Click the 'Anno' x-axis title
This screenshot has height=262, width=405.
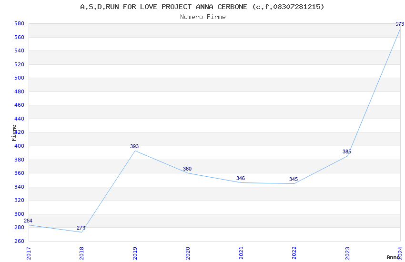pos(393,257)
